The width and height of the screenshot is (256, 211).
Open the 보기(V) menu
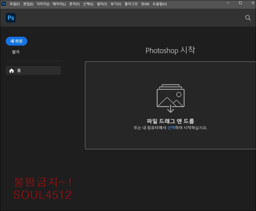point(116,4)
